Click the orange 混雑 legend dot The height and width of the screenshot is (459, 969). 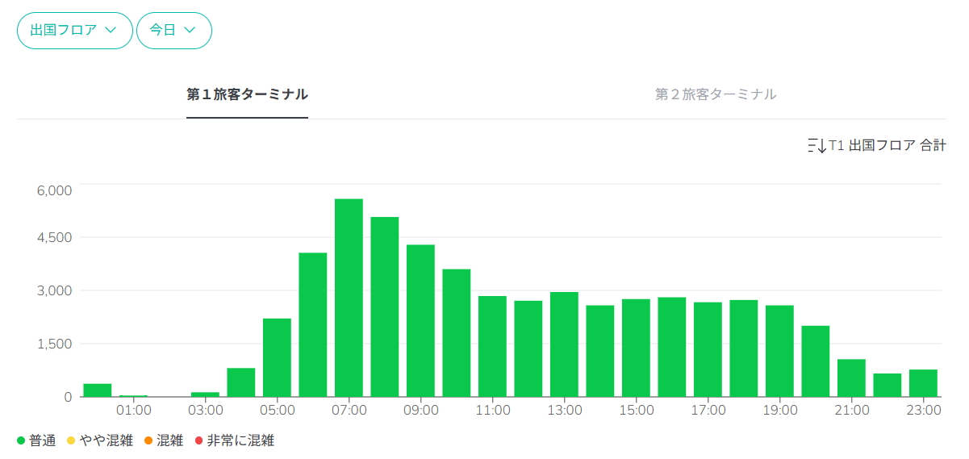tap(150, 441)
